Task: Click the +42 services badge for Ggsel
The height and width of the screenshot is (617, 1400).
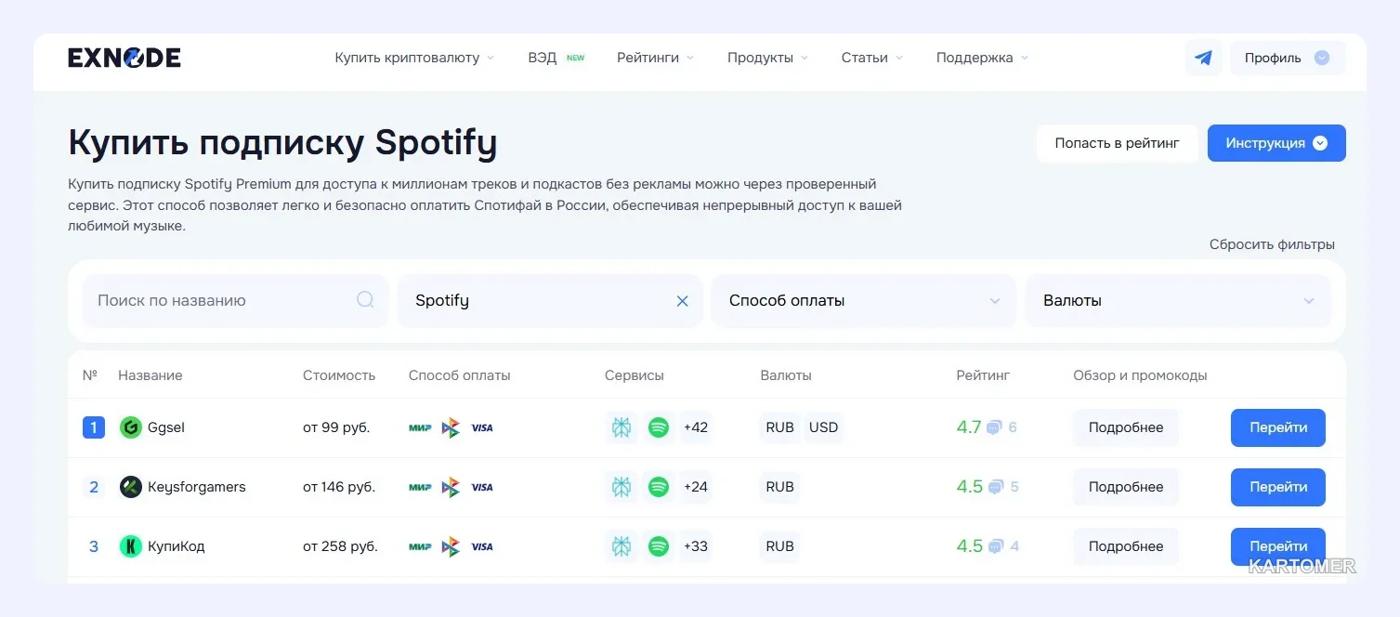Action: tap(696, 427)
